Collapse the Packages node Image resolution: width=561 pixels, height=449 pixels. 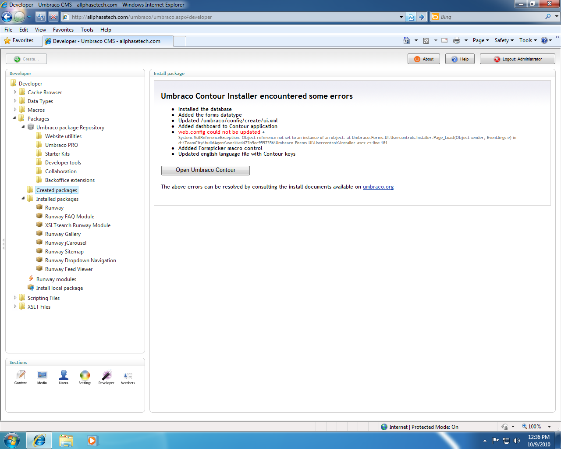point(15,118)
